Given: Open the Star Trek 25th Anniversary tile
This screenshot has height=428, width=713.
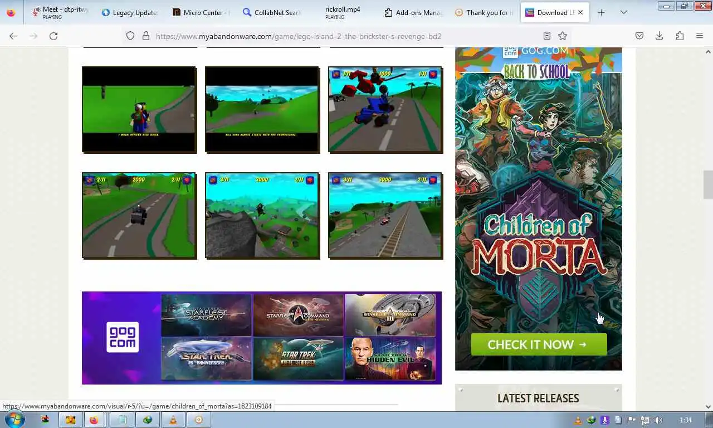Looking at the screenshot, I should tap(206, 359).
